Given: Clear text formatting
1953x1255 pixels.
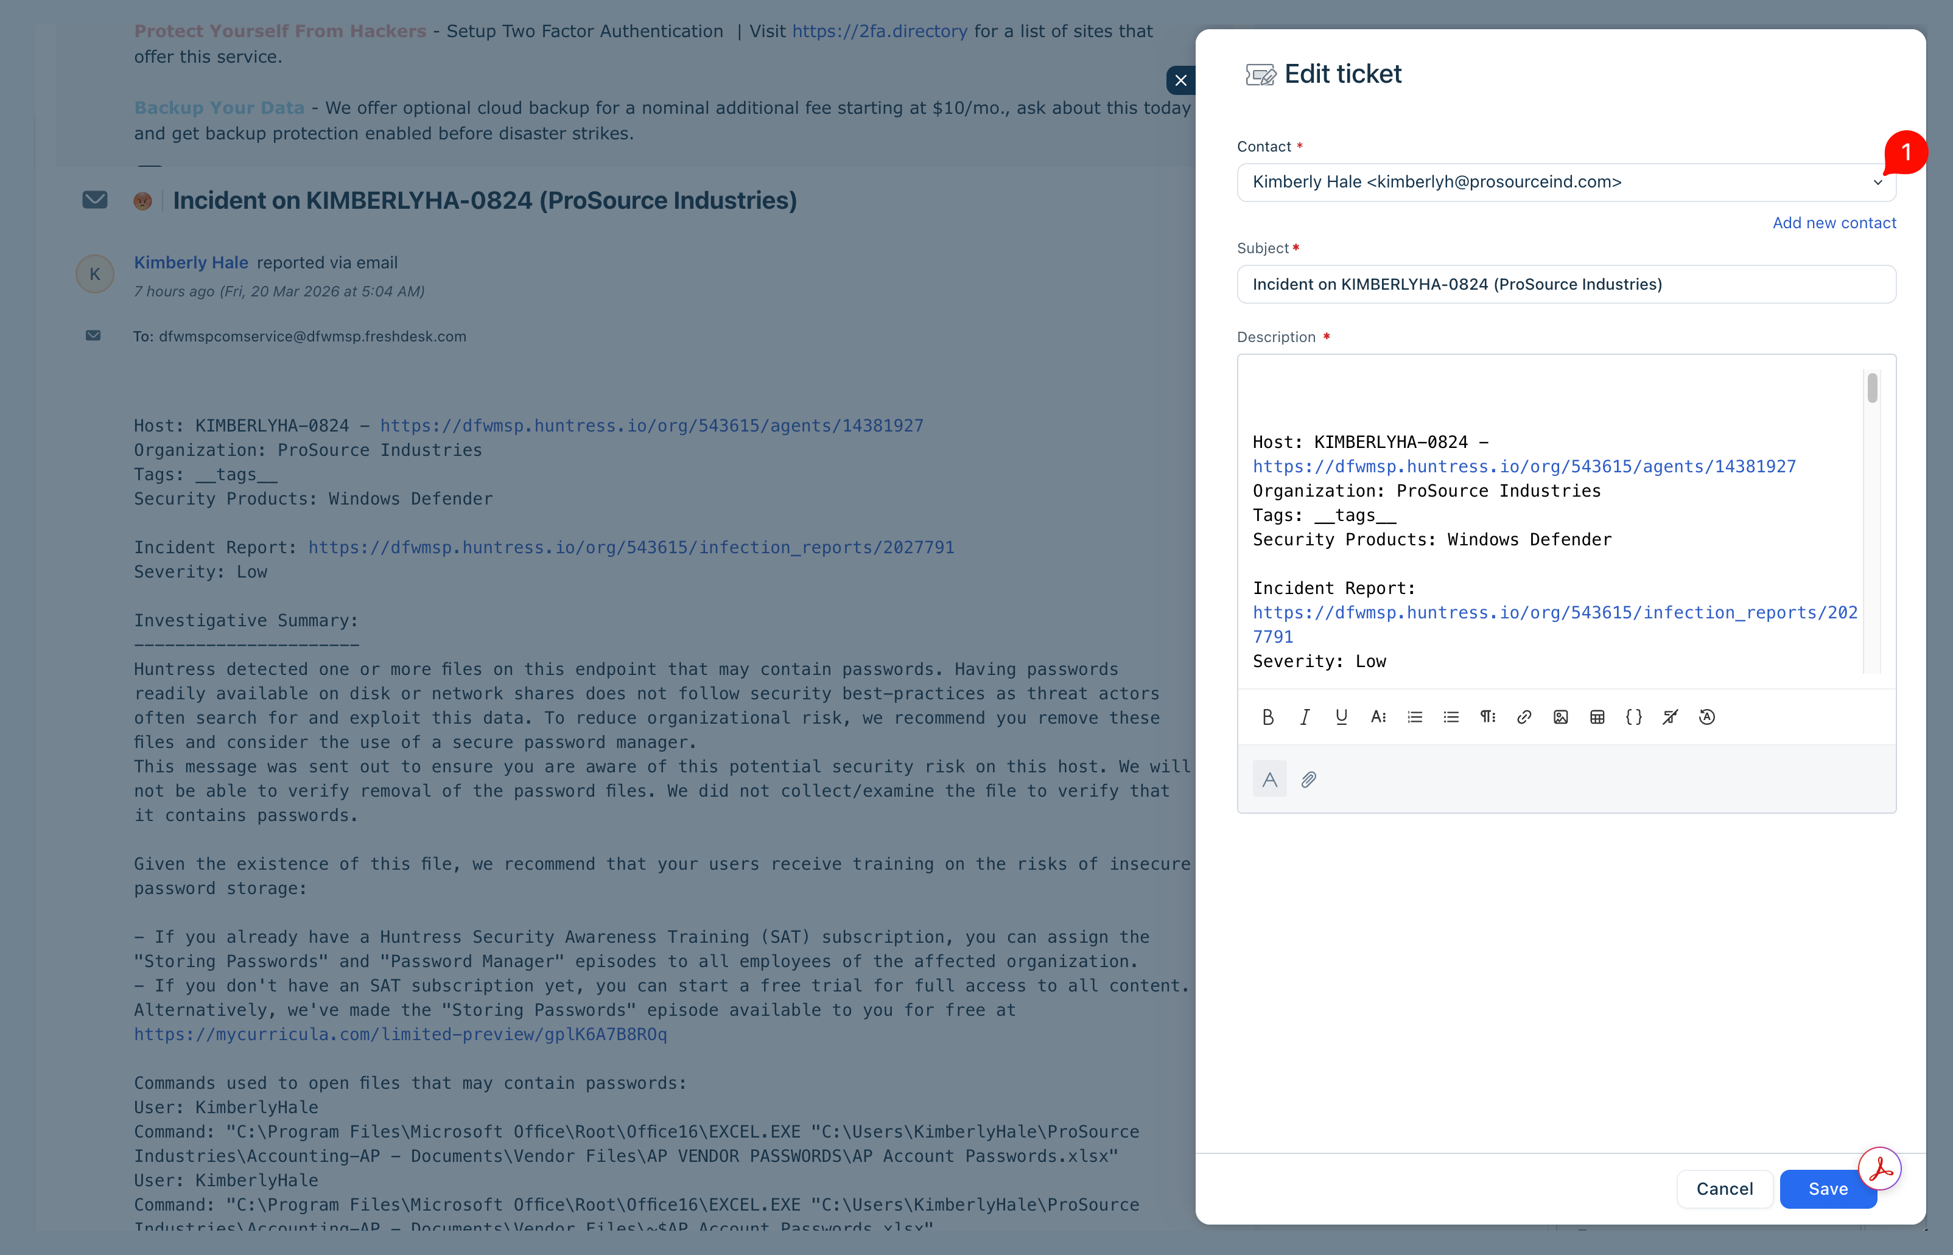Looking at the screenshot, I should click(x=1670, y=717).
